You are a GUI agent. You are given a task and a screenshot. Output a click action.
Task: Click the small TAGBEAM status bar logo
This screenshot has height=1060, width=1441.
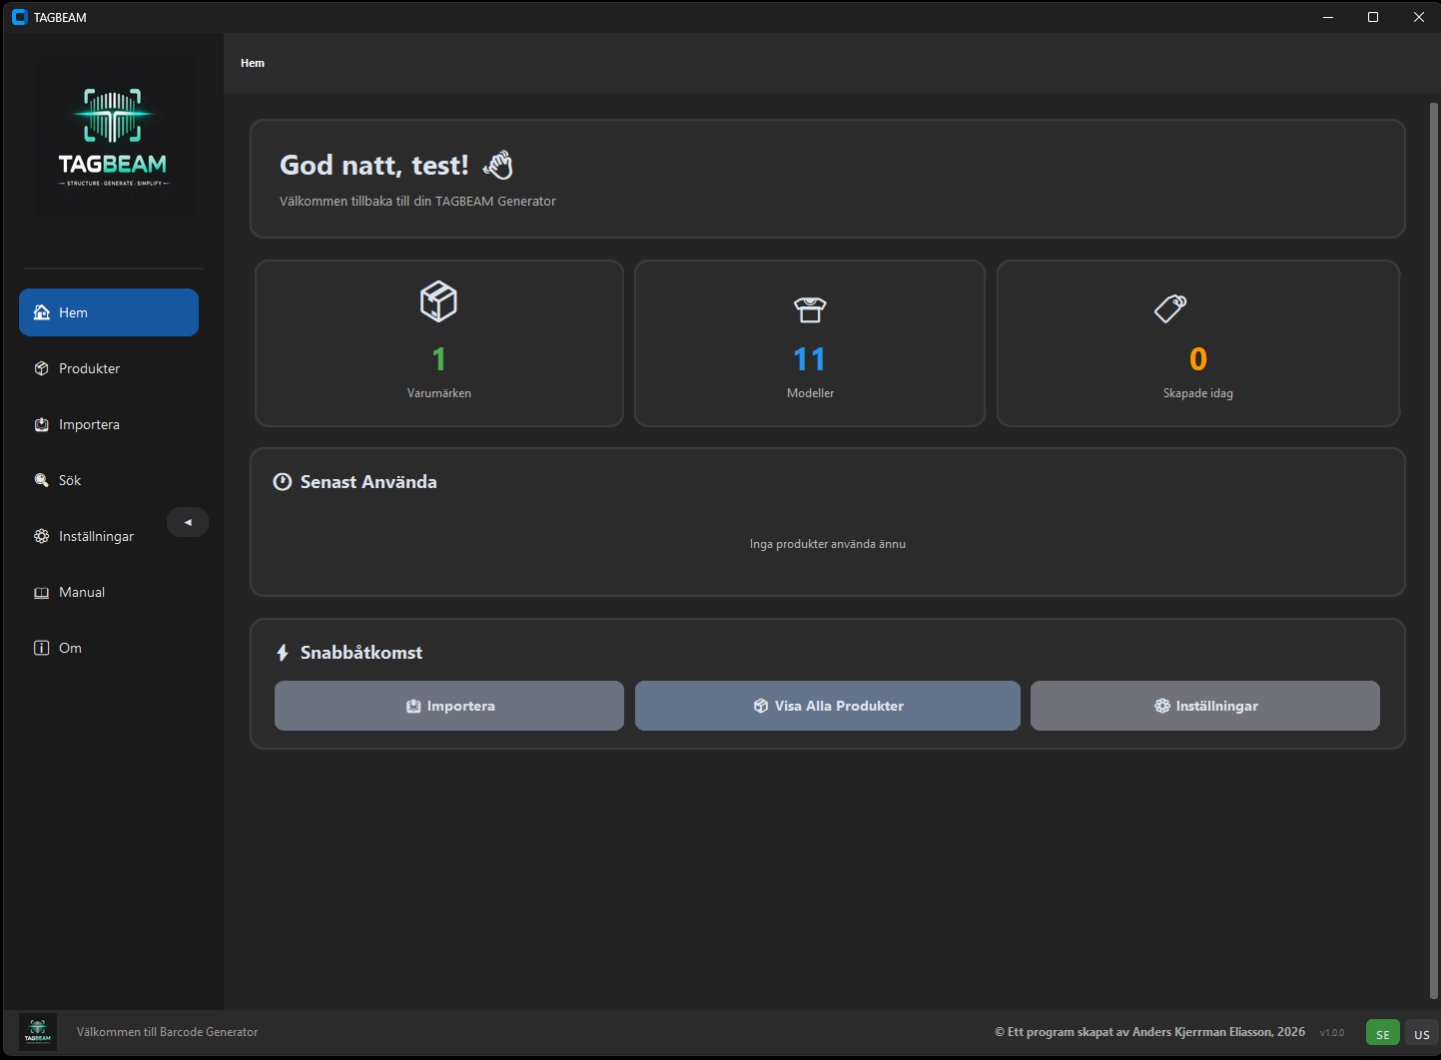(x=38, y=1032)
